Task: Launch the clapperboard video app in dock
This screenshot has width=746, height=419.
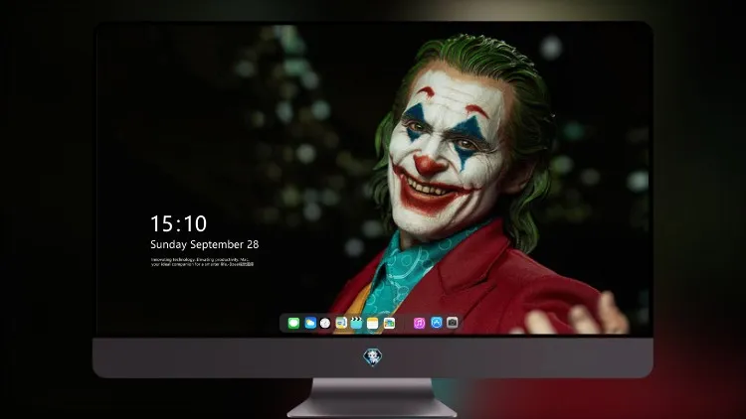Action: pyautogui.click(x=356, y=323)
